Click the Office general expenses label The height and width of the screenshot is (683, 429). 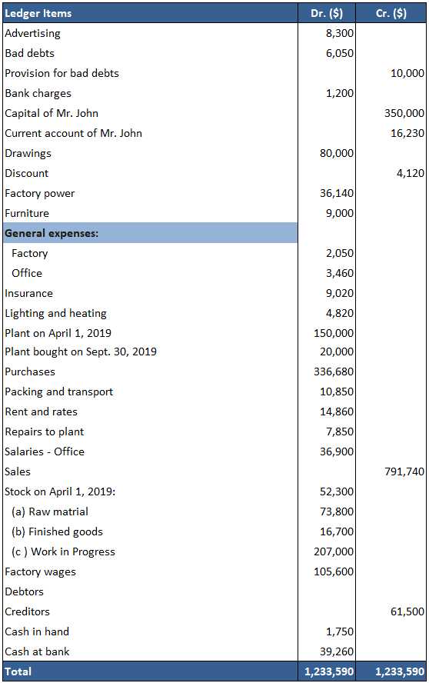[x=27, y=274]
